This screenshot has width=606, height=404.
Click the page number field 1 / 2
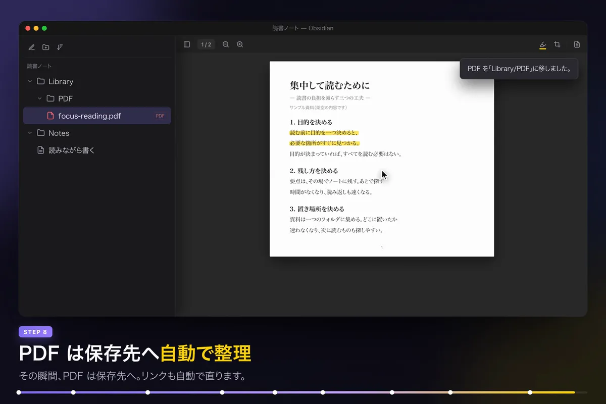click(x=206, y=44)
